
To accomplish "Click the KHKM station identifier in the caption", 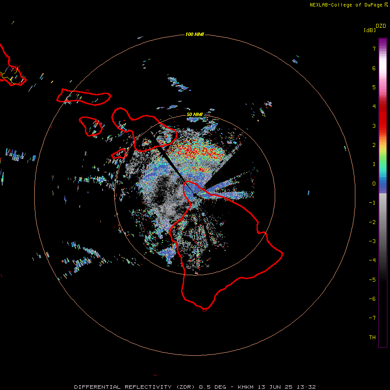I will [x=246, y=387].
